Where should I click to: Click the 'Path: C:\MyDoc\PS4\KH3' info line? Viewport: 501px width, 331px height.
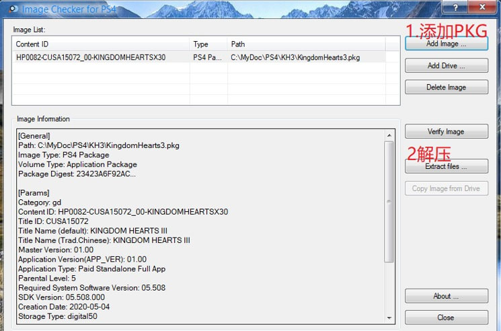coord(99,145)
